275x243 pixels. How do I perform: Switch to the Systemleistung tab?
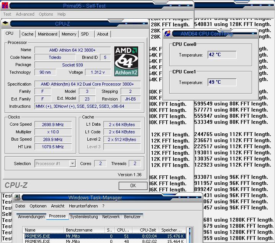84,217
